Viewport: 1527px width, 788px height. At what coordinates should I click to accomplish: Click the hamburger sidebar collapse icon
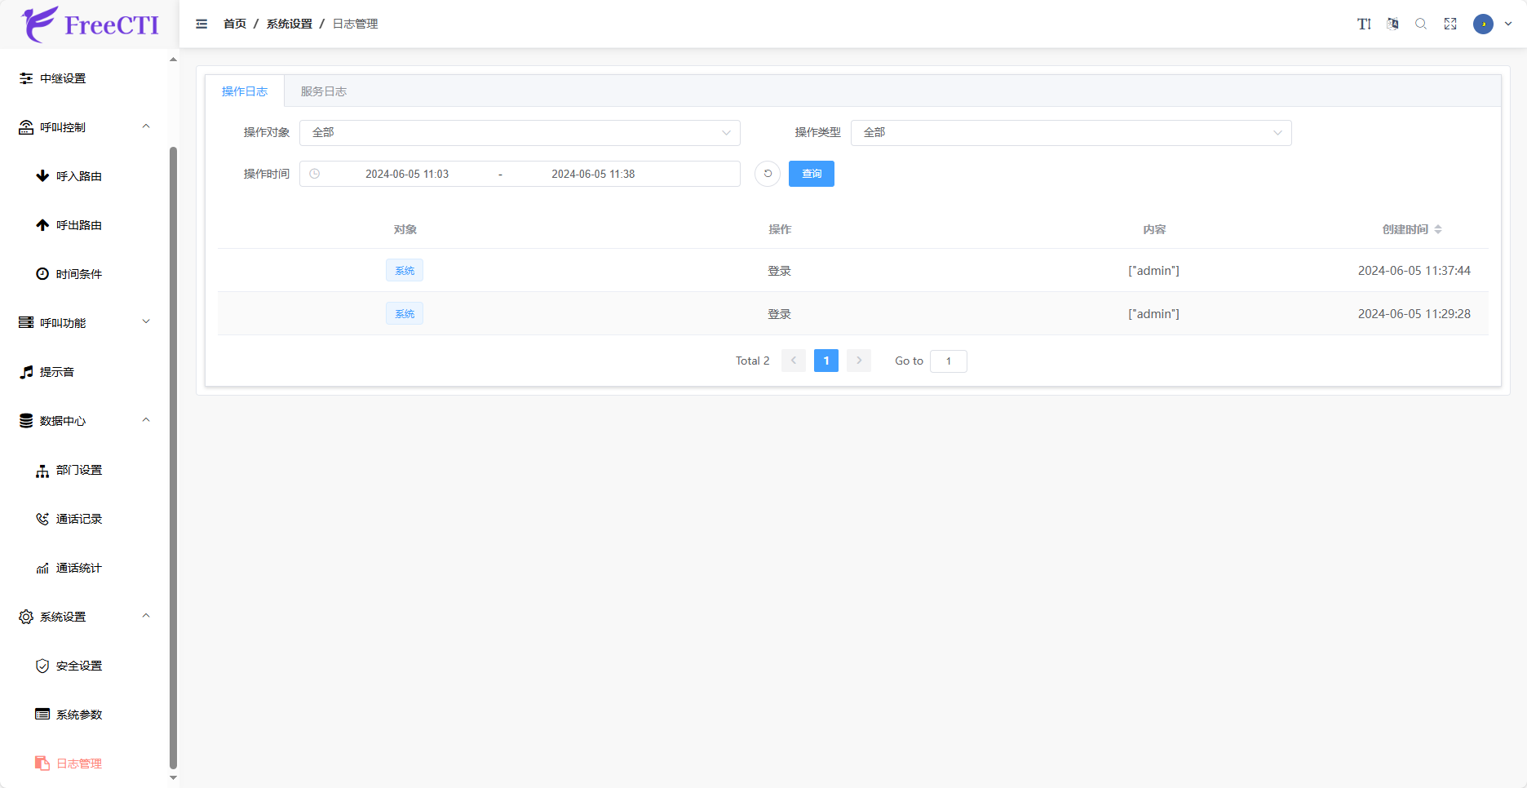point(201,24)
